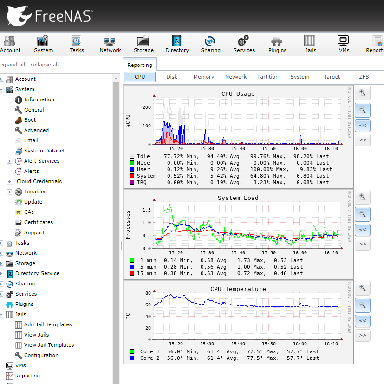Open View Jails in the Jails tree
This screenshot has height=384, width=384.
click(32, 335)
